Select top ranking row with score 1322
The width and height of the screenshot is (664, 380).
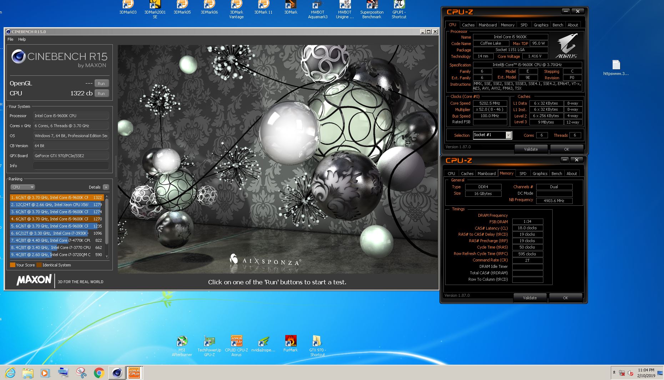56,197
